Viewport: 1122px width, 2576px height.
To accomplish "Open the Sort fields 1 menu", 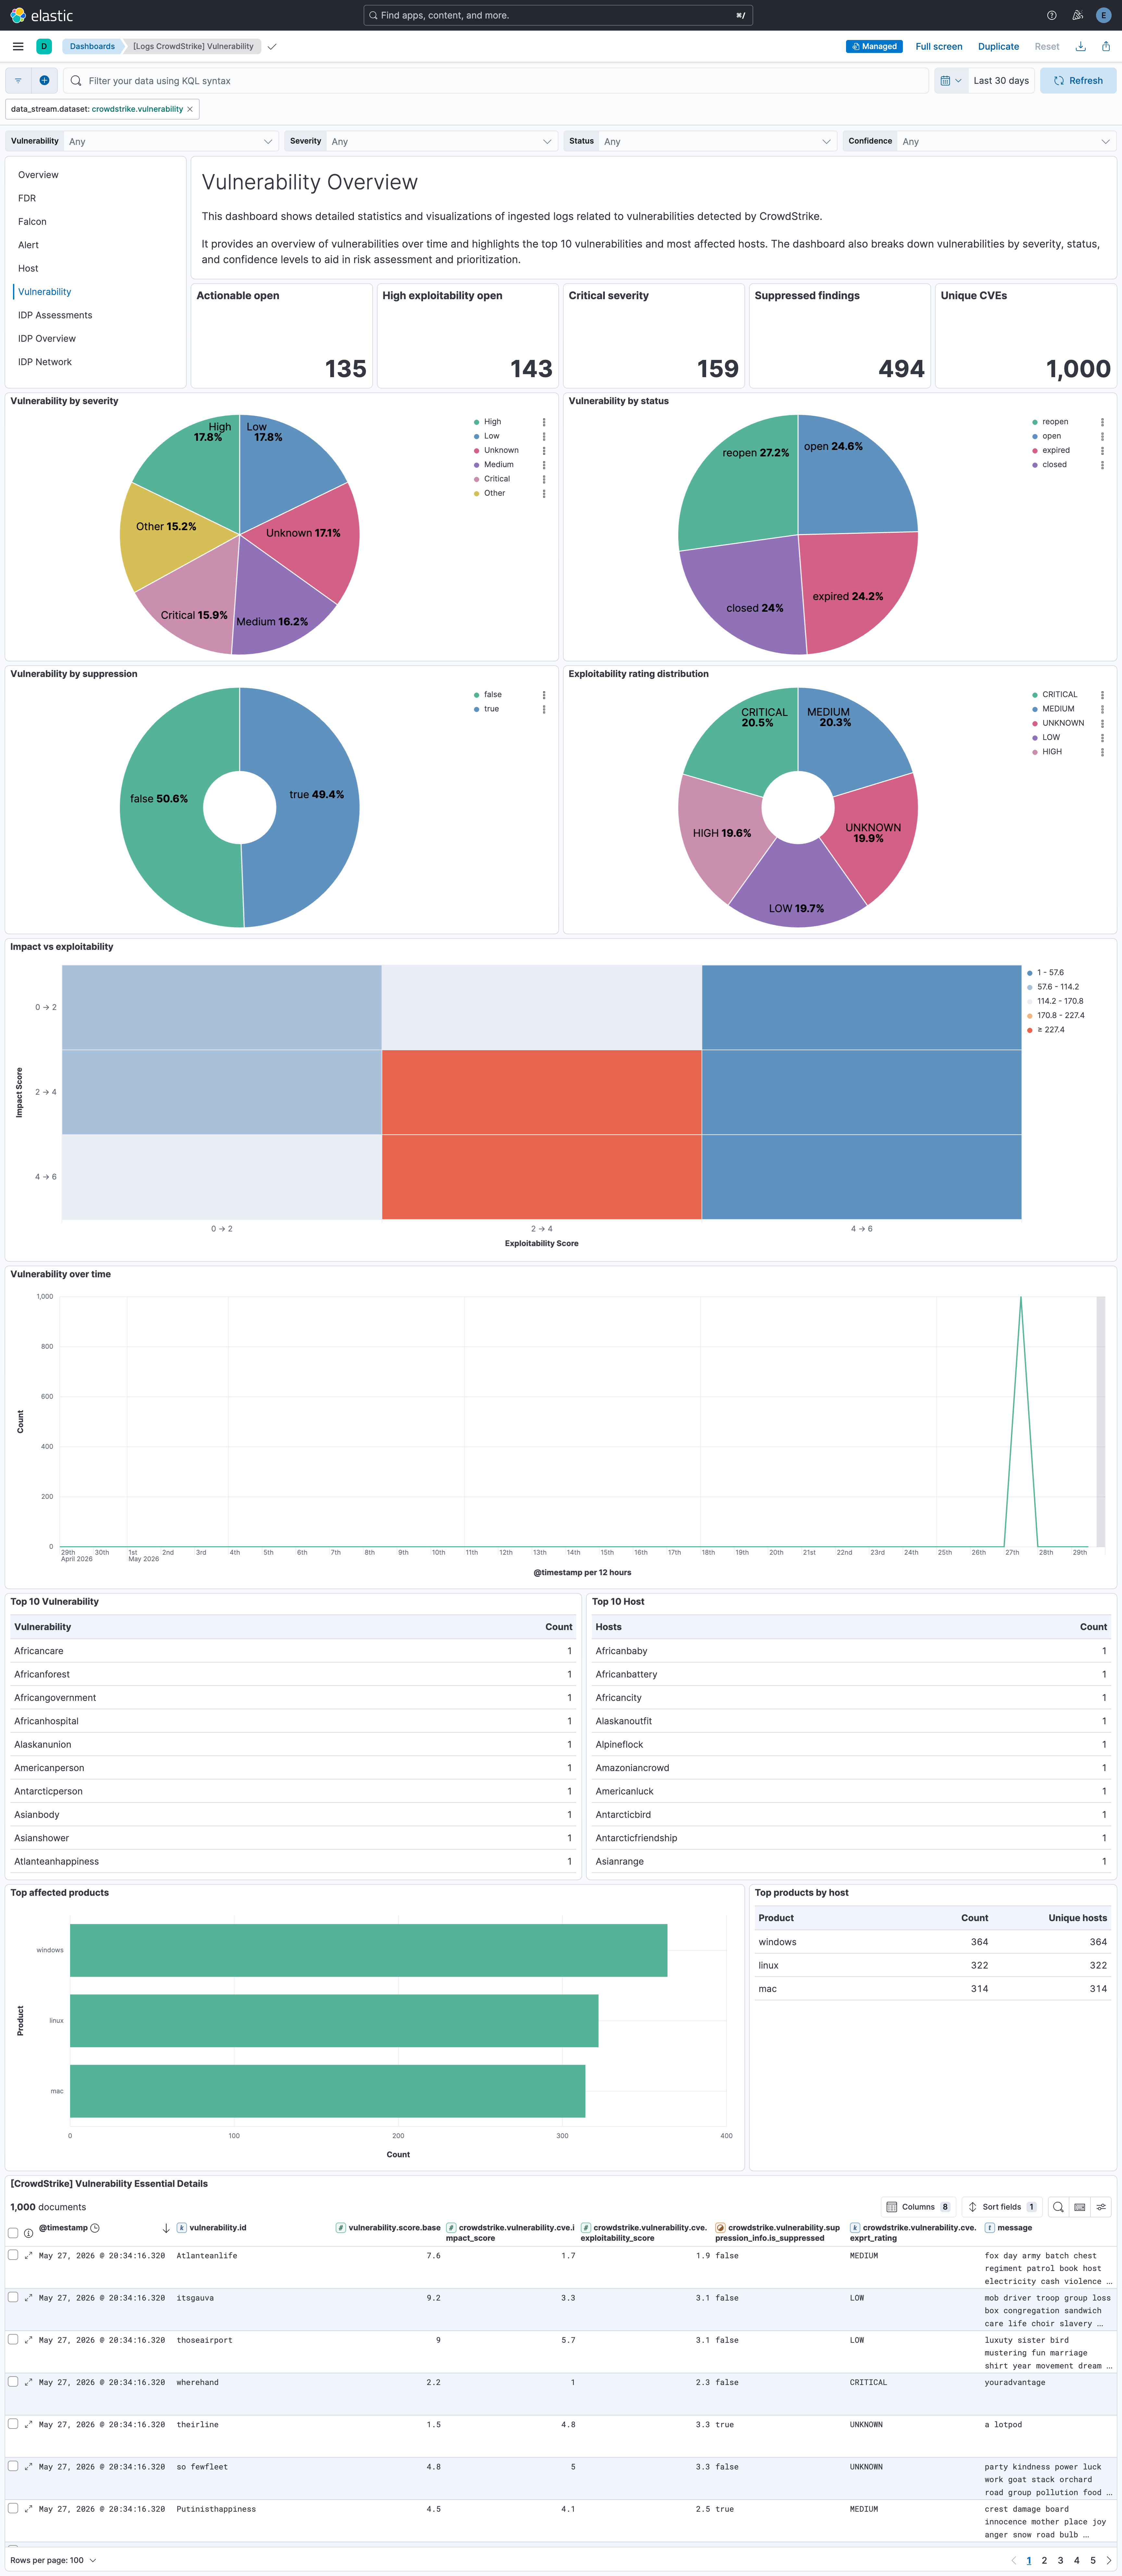I will 1002,2207.
